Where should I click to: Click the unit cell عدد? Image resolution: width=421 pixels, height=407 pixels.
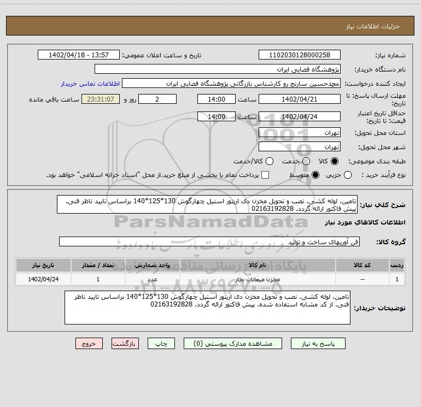(x=152, y=279)
